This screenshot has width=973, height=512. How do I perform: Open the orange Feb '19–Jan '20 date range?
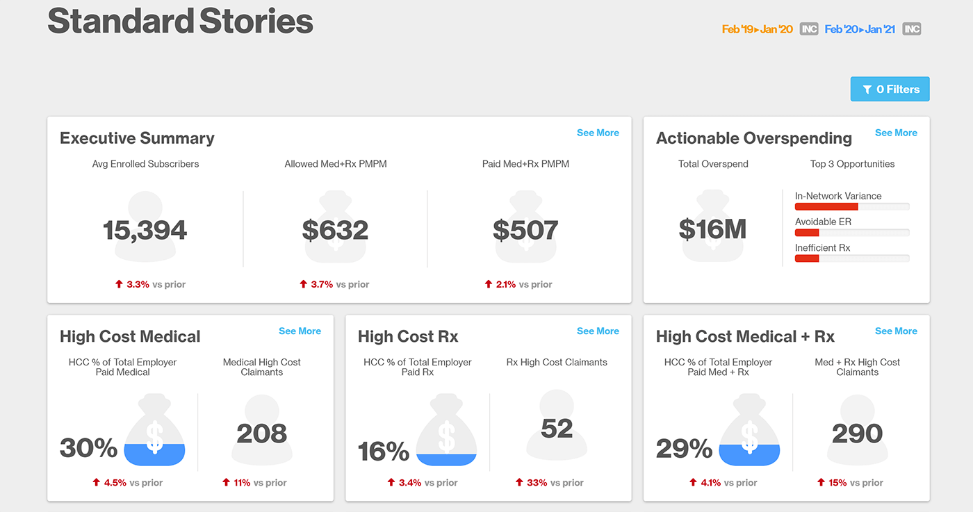757,29
